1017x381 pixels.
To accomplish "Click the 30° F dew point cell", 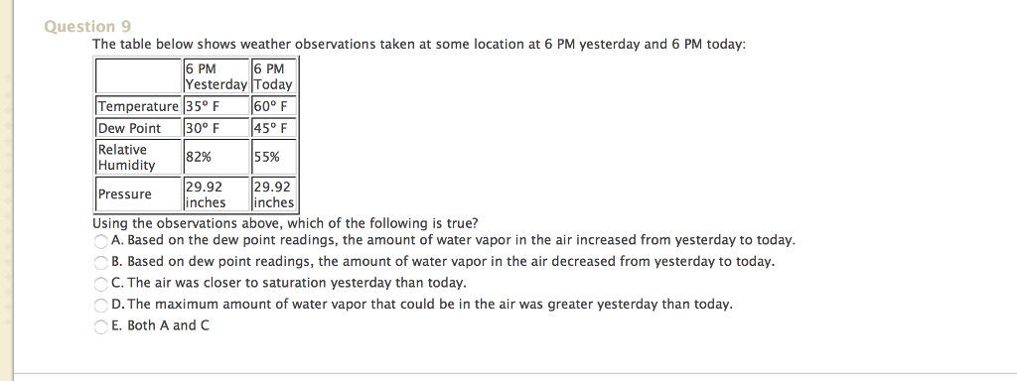I will tap(216, 128).
